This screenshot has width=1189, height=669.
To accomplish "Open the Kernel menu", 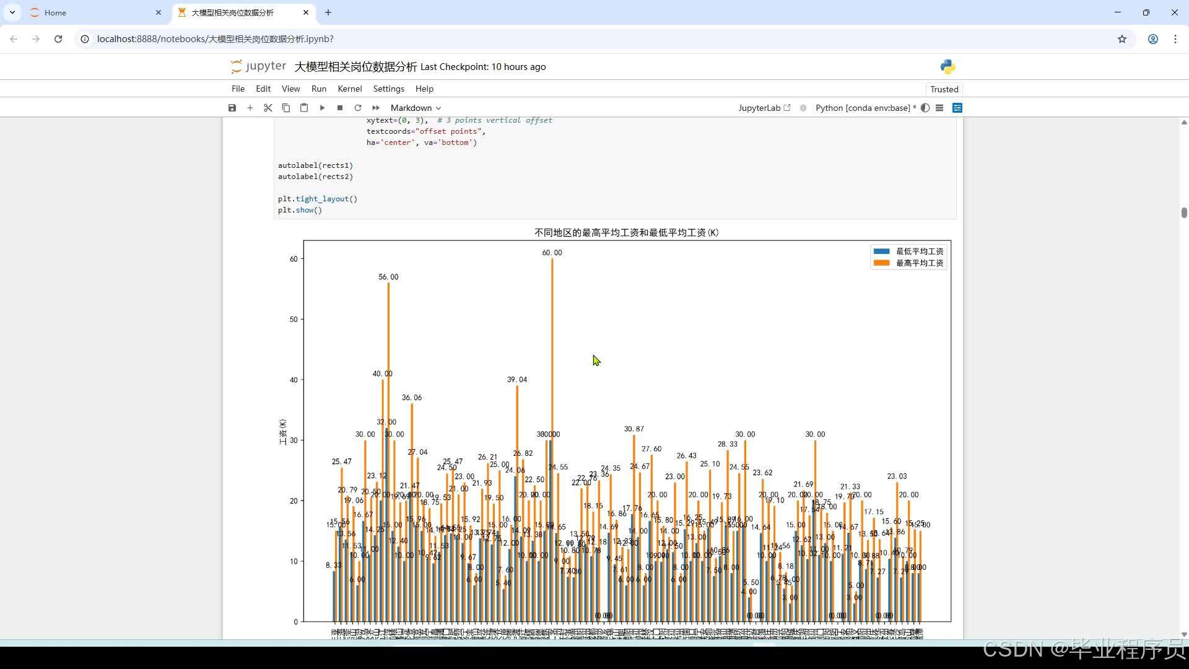I will point(349,89).
